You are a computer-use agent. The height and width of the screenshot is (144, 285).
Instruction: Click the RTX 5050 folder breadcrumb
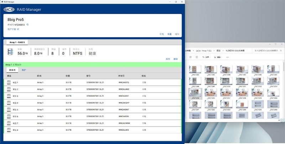235,50
